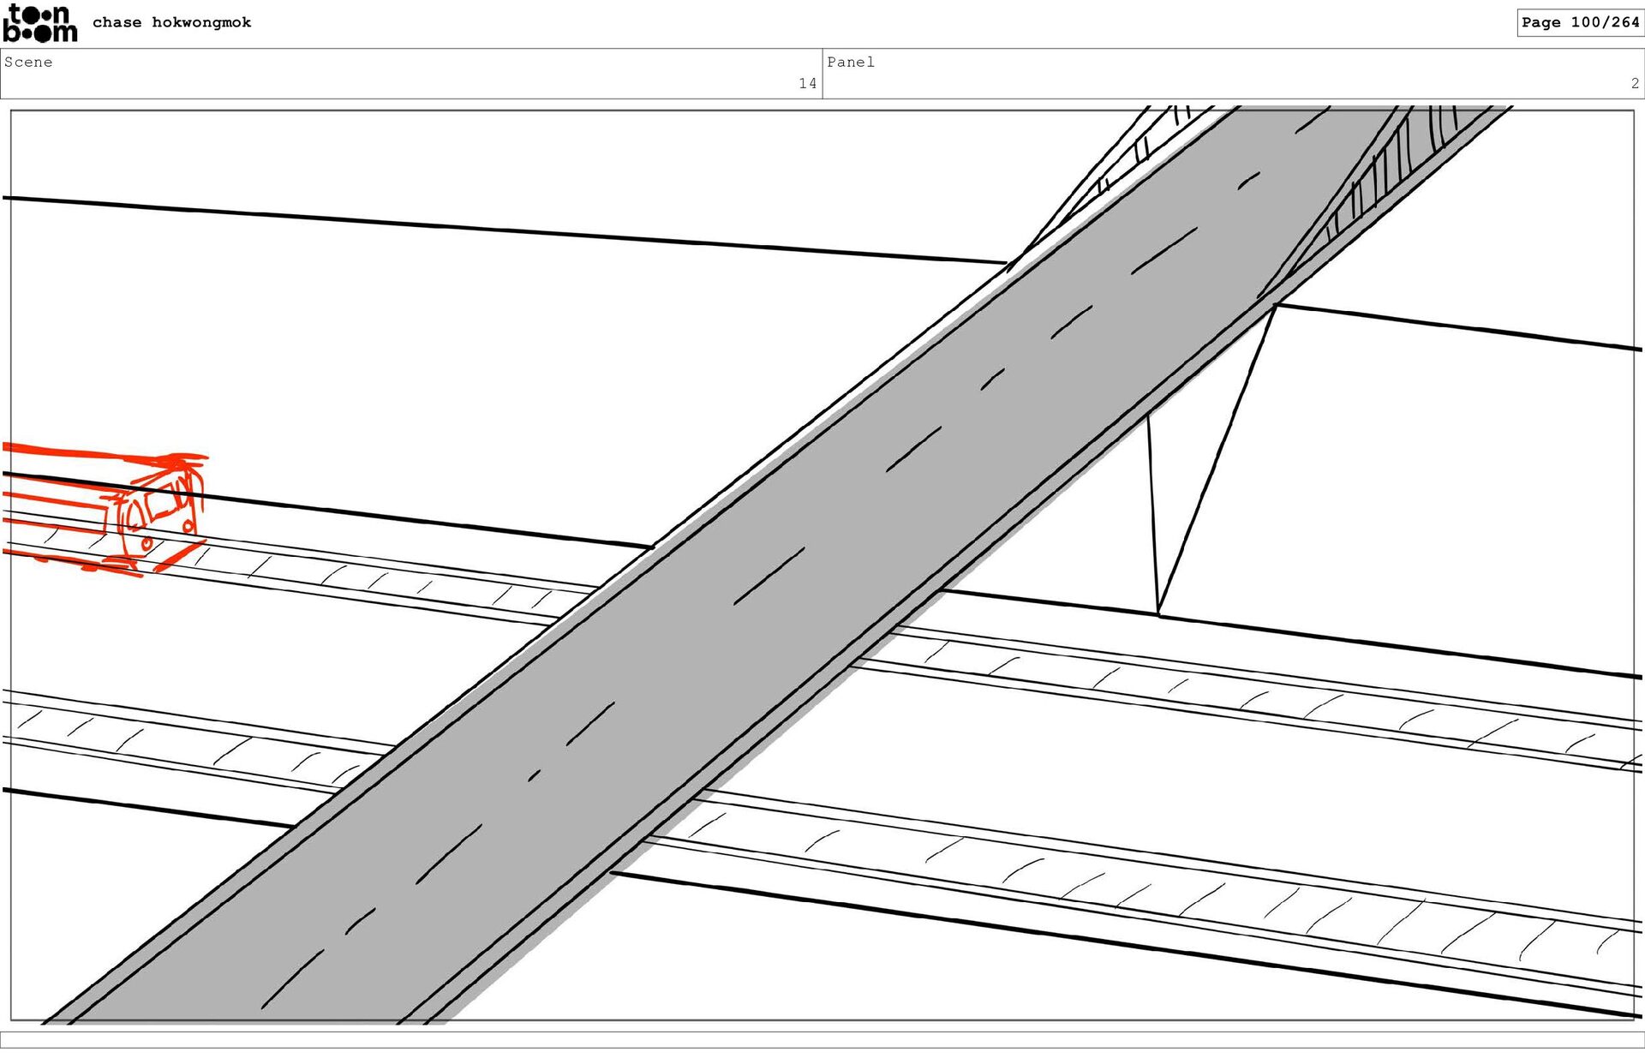Image resolution: width=1645 pixels, height=1064 pixels.
Task: Click the Page 100/264 indicator box
Action: 1579,22
